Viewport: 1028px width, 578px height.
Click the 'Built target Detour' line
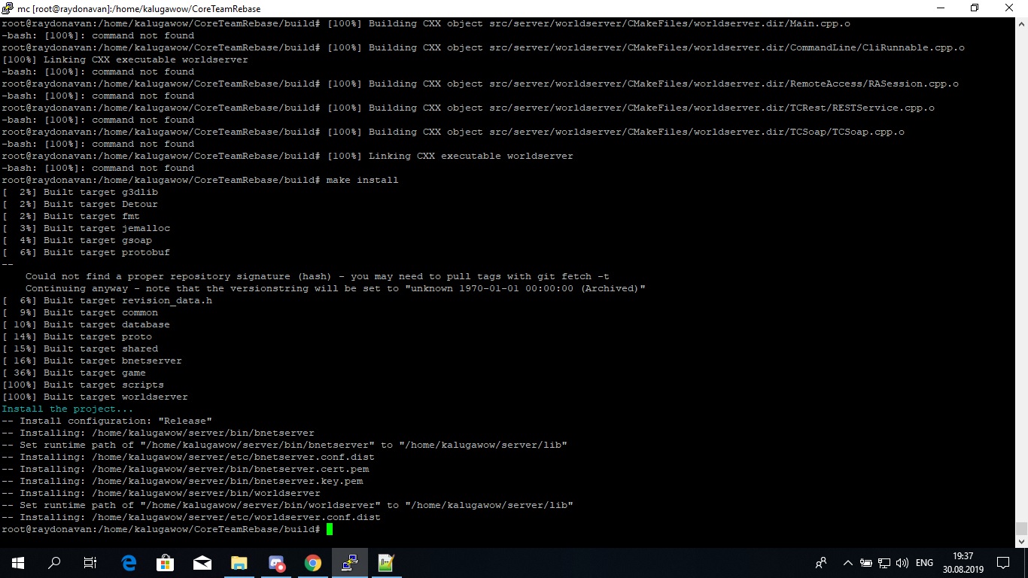(80, 204)
